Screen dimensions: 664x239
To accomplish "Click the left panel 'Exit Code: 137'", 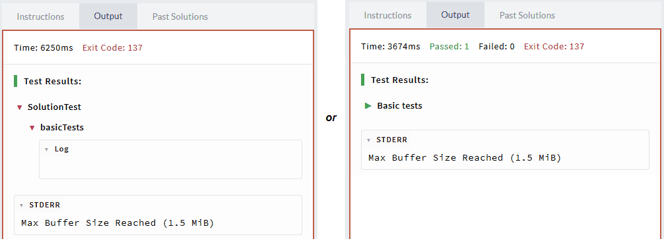I will pos(112,47).
